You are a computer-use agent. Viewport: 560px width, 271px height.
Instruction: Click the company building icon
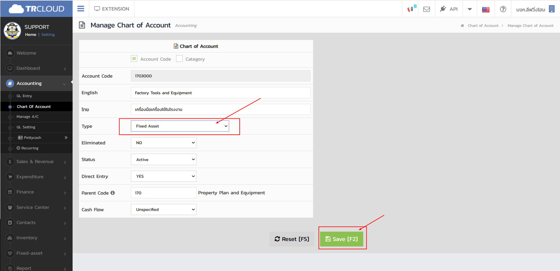(x=552, y=9)
